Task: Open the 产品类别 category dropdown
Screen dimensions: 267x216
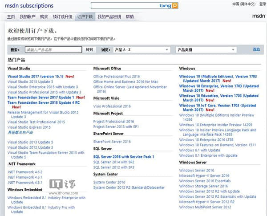Action: coord(206,50)
